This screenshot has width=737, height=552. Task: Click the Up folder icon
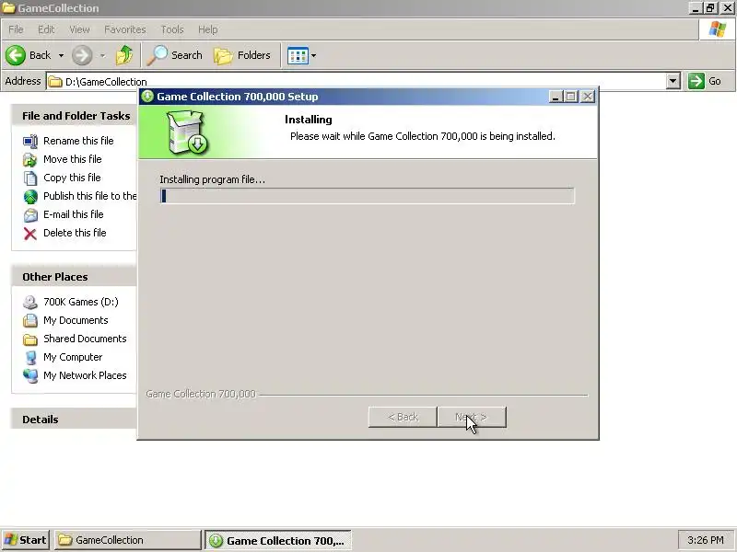click(124, 55)
